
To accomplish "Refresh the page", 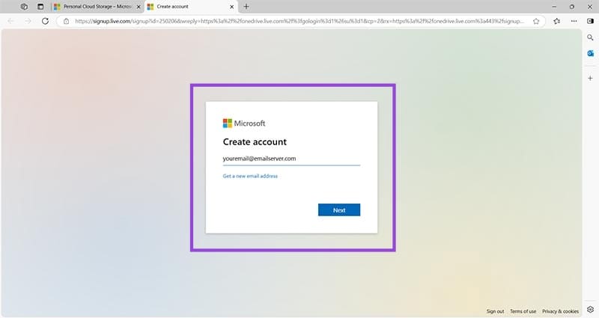I will point(45,22).
